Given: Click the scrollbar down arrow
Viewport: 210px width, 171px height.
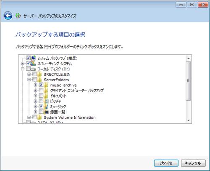Looking at the screenshot, I should pyautogui.click(x=189, y=120).
